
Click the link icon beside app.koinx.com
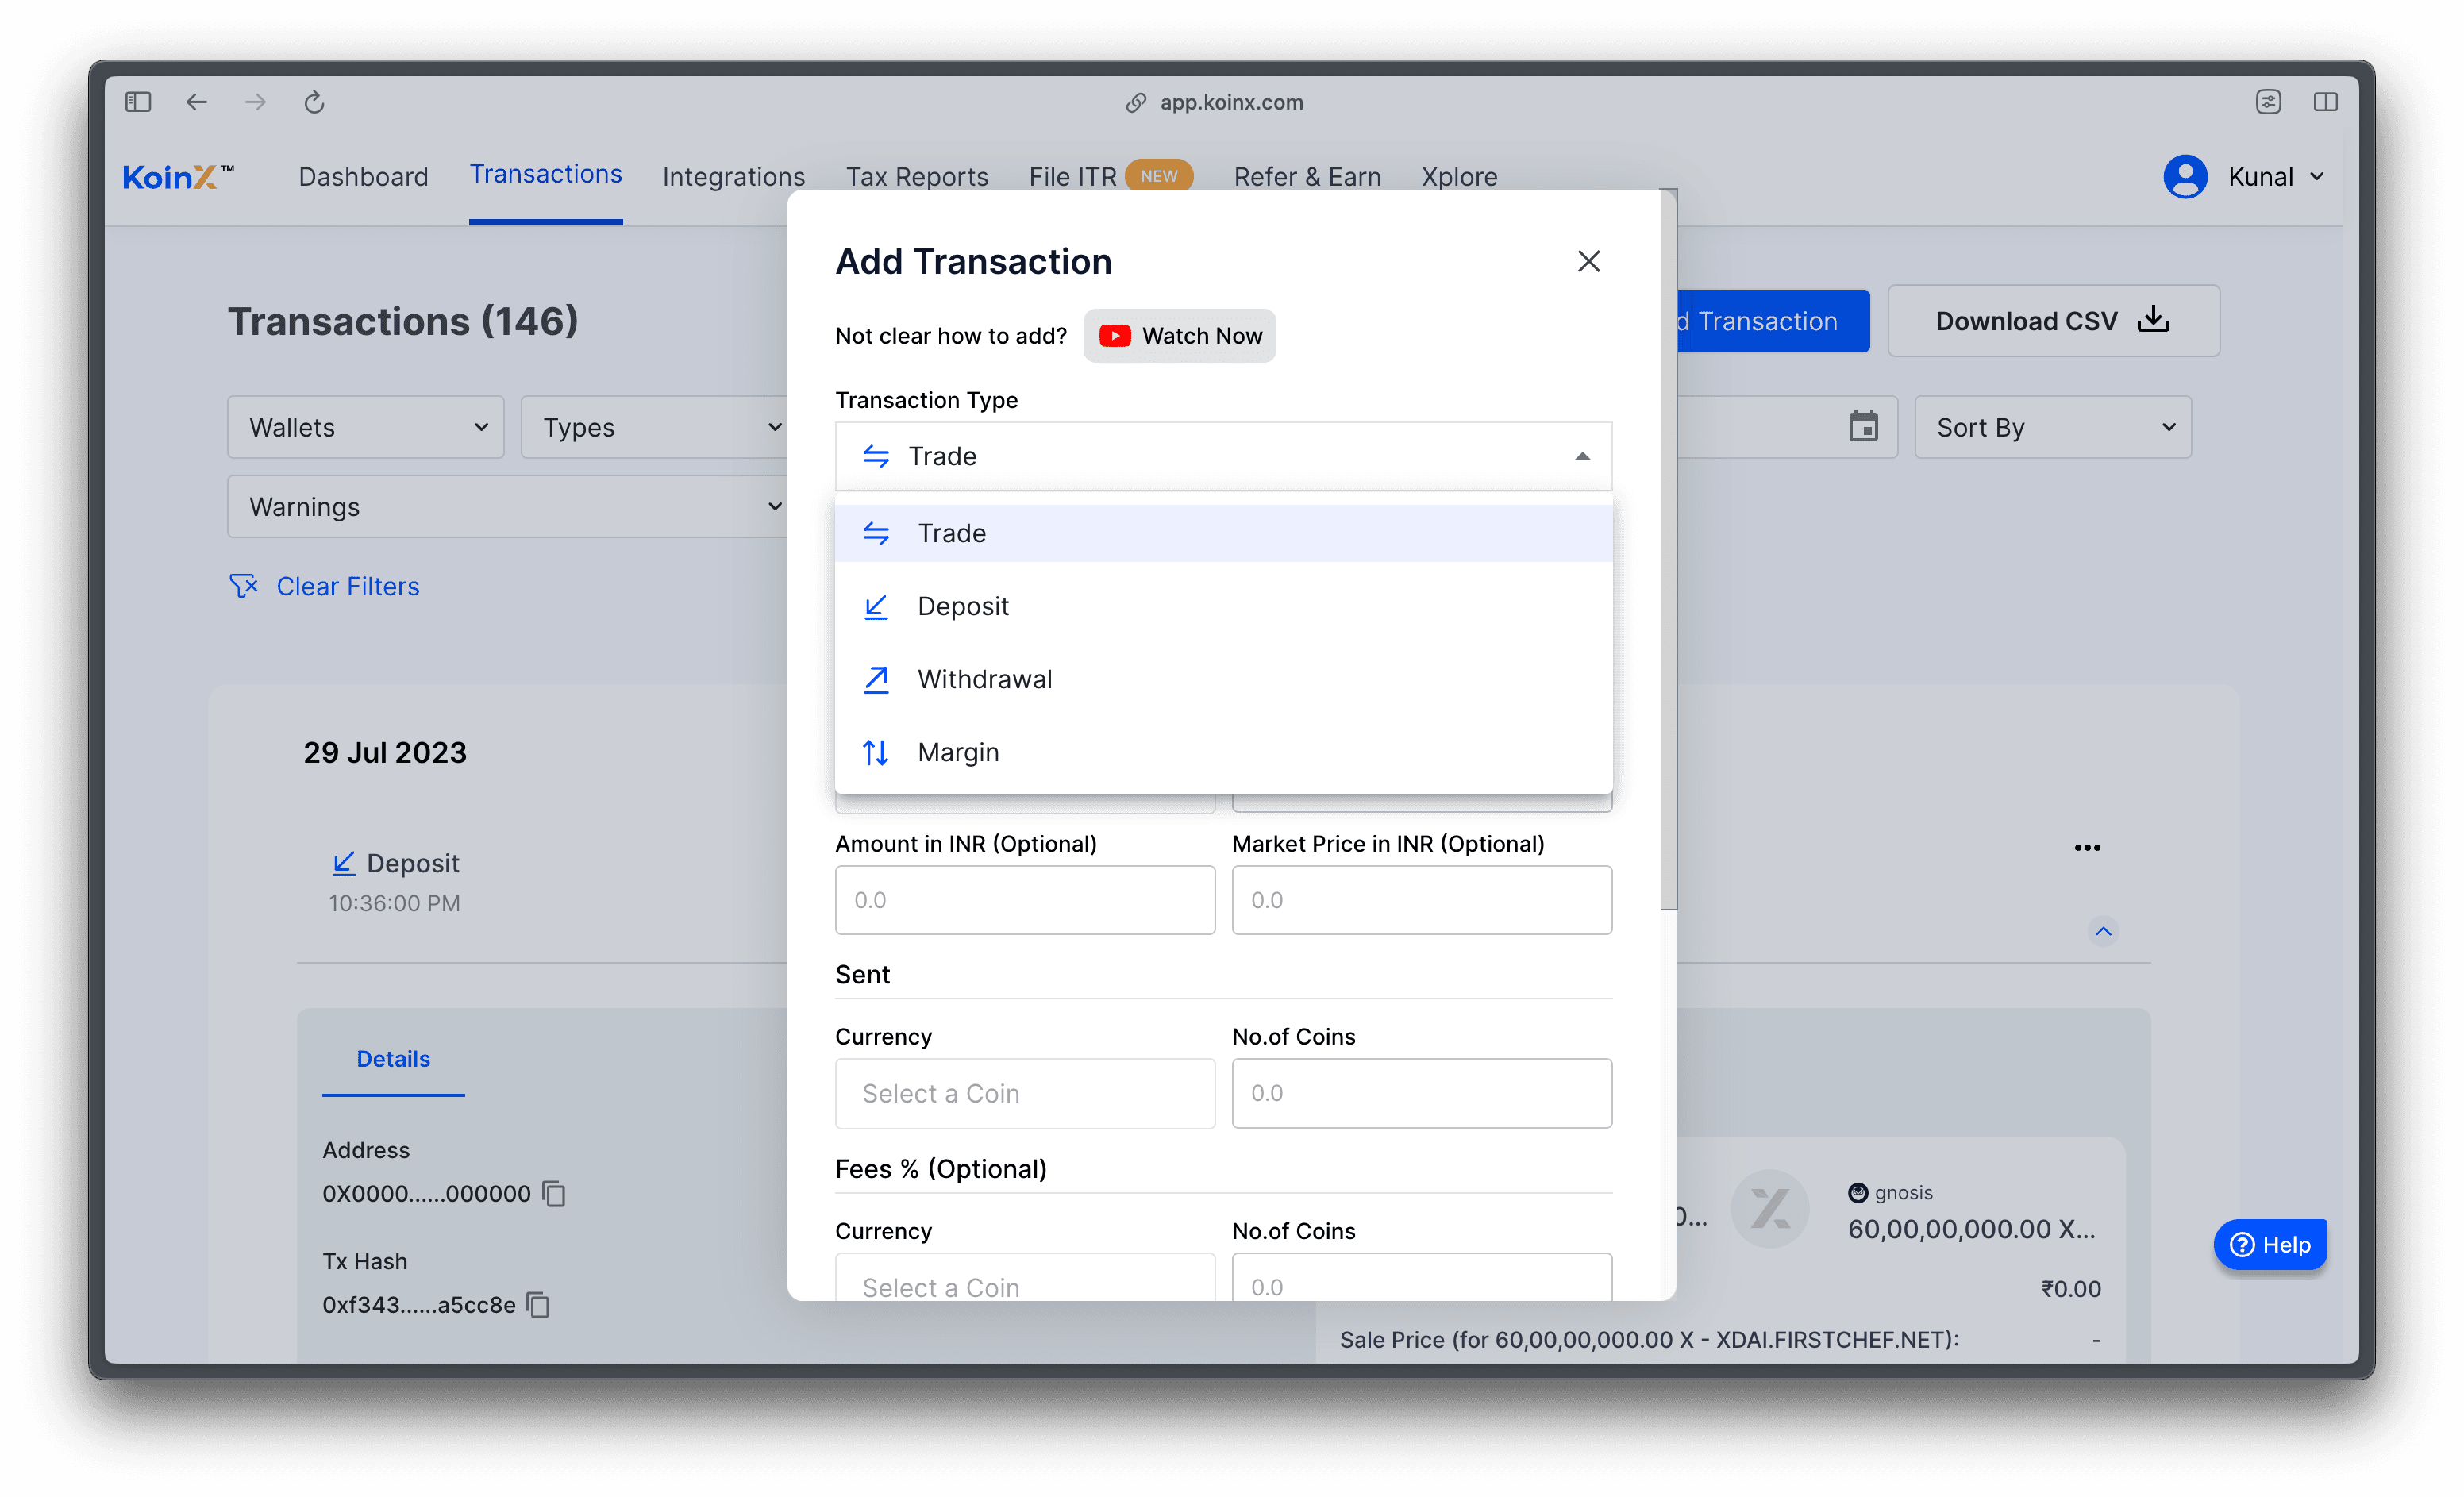pyautogui.click(x=1135, y=103)
